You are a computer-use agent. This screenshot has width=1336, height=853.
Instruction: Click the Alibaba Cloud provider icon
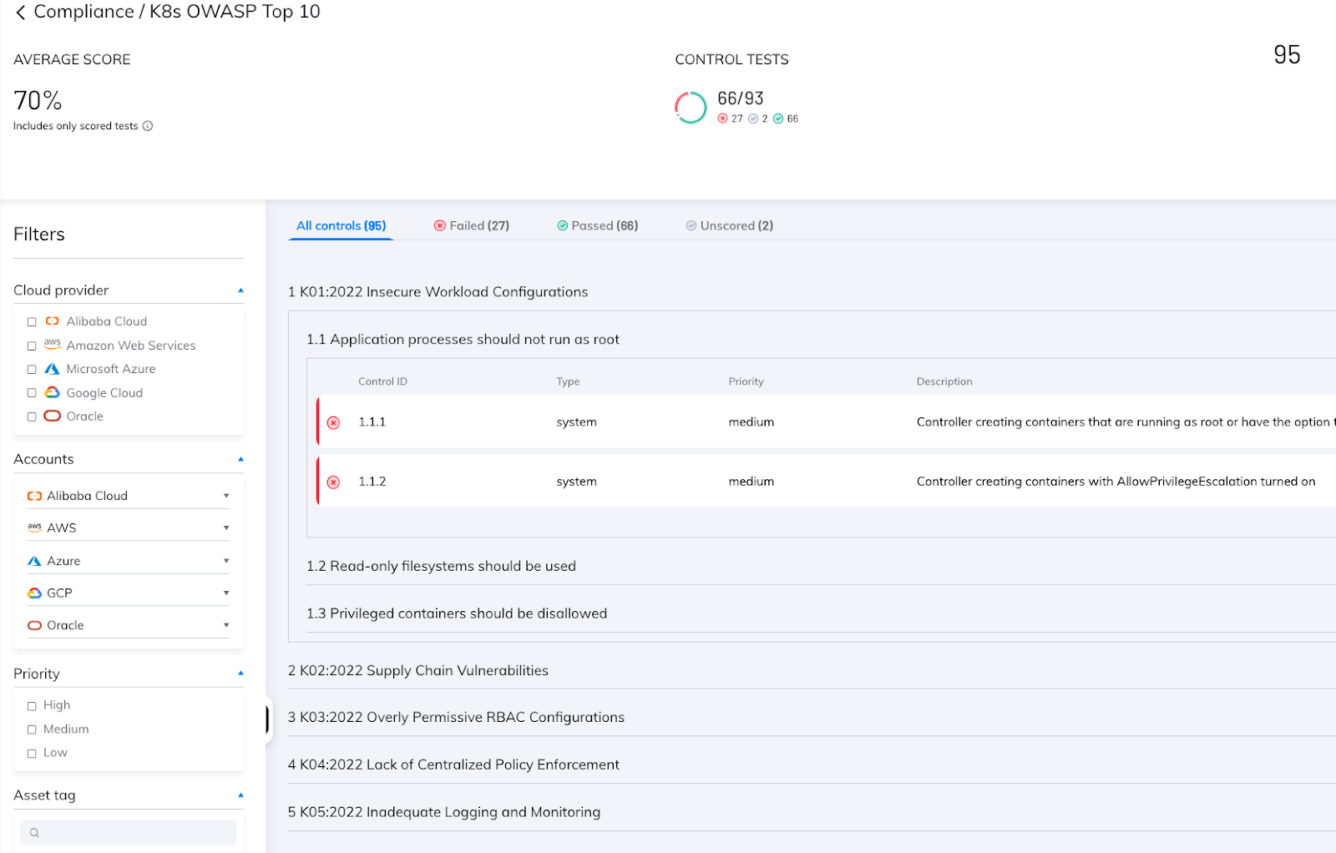click(x=52, y=321)
